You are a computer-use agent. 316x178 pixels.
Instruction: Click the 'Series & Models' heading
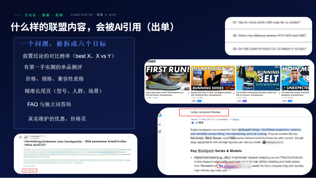click(228, 151)
